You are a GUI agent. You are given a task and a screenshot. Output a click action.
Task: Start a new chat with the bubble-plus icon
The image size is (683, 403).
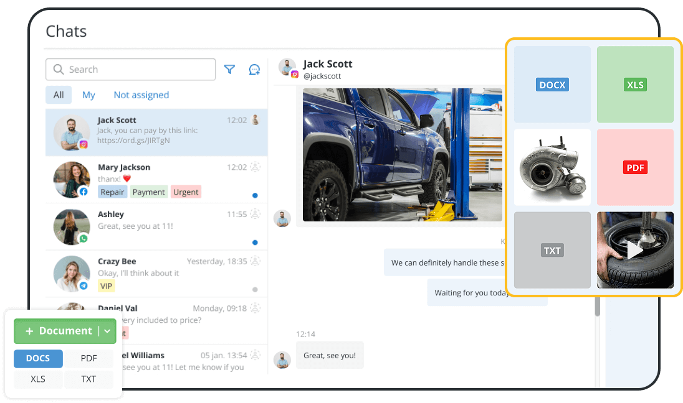[254, 69]
